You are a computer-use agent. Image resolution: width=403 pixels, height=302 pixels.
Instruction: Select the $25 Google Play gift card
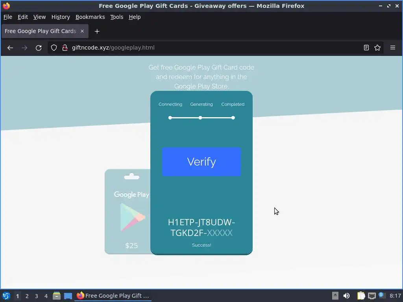pyautogui.click(x=128, y=212)
